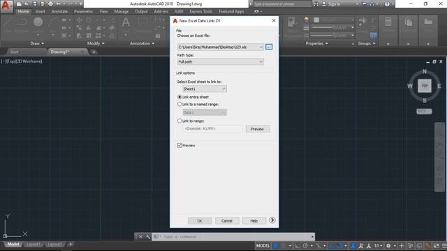Open the Layout1 tab

33,244
